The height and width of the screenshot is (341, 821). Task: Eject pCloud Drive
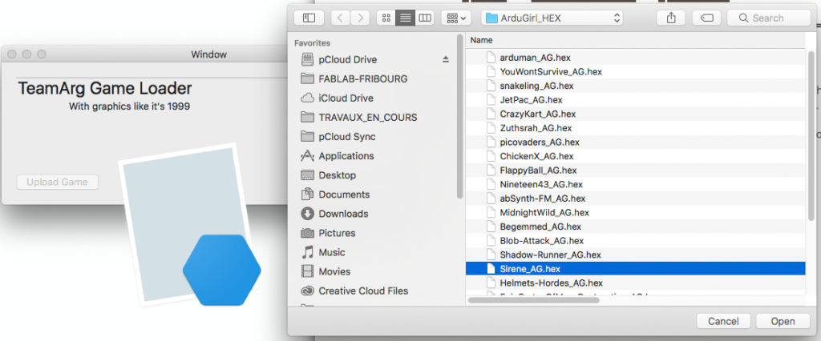pos(446,59)
